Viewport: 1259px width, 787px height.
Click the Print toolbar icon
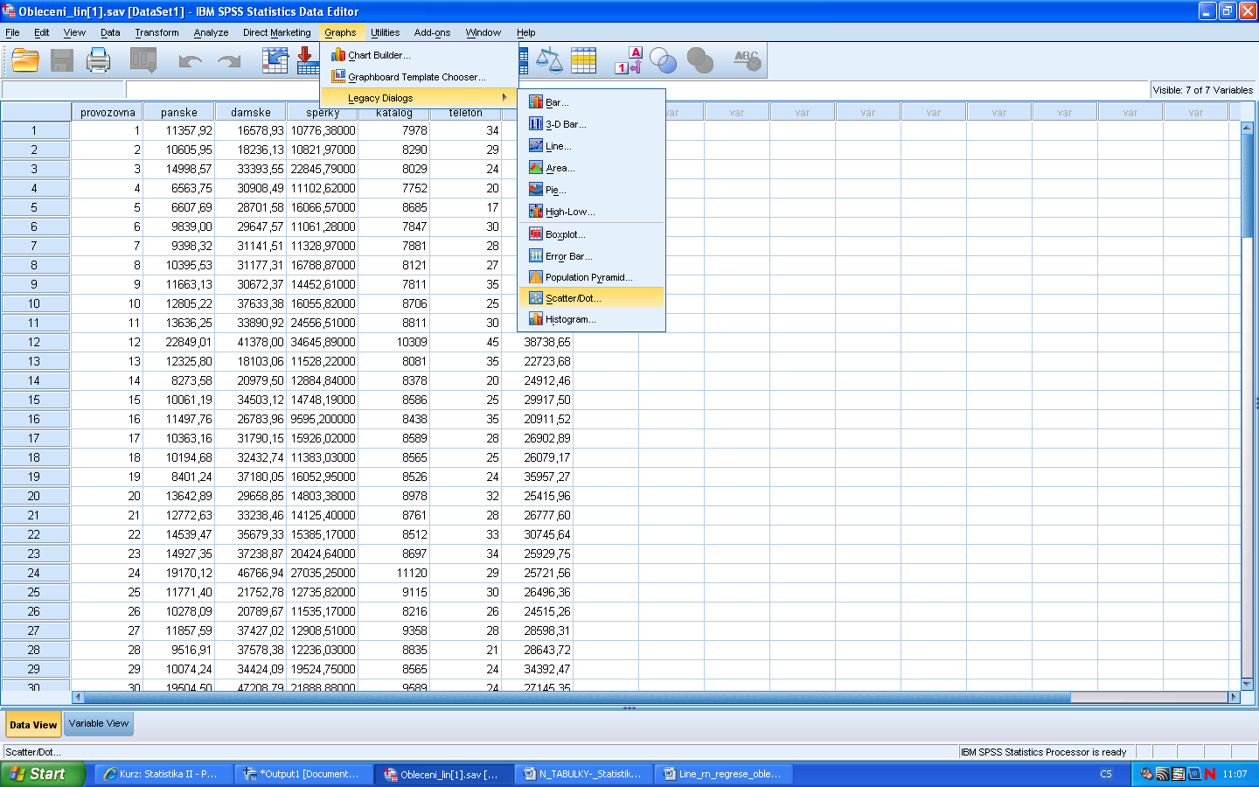coord(99,60)
